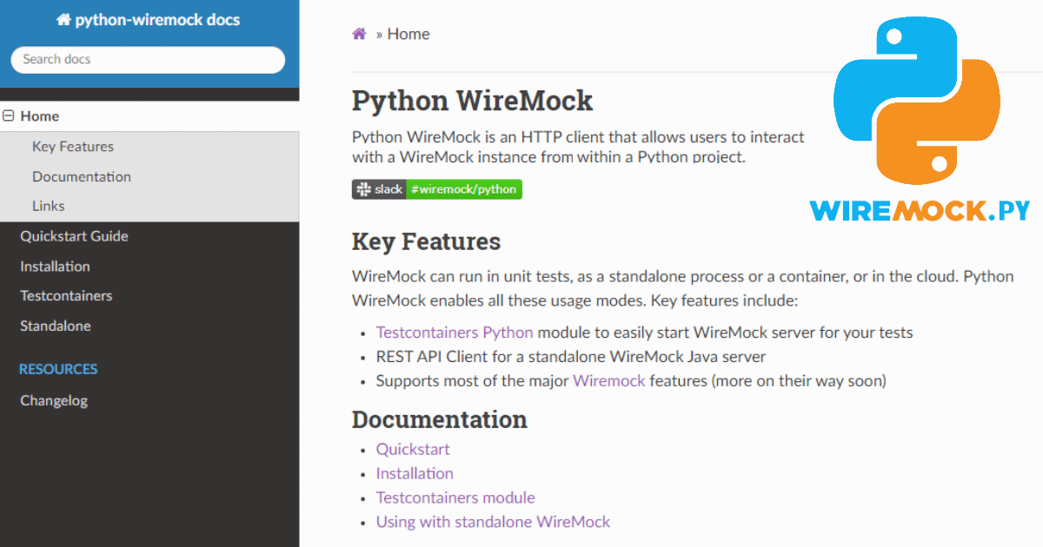Click the Home breadcrumb text
1043x547 pixels.
(409, 34)
